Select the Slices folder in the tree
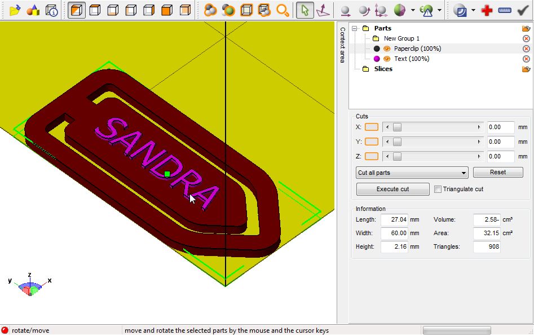 (383, 69)
